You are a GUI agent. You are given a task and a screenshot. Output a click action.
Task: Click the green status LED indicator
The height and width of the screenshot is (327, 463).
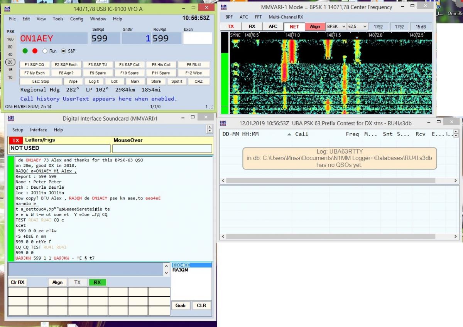25,51
